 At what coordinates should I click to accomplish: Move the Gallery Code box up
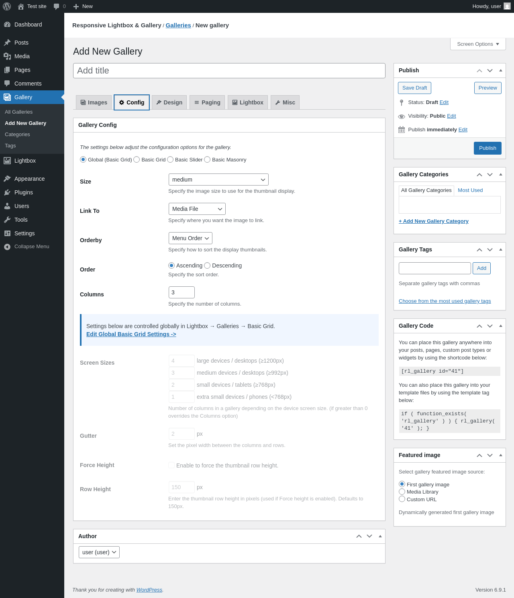pos(479,326)
